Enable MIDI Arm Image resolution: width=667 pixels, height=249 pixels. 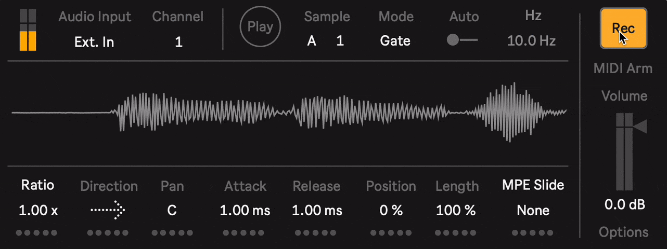pos(623,68)
